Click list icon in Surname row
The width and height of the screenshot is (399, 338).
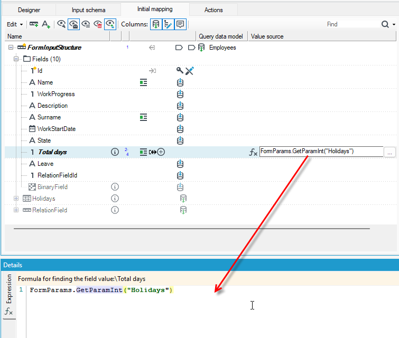144,117
